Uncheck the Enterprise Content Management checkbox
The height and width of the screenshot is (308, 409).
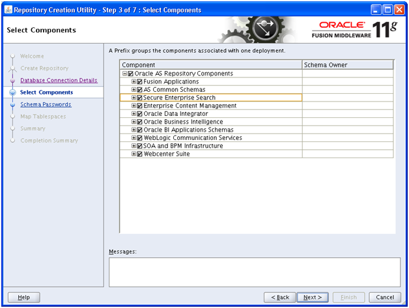(x=139, y=105)
